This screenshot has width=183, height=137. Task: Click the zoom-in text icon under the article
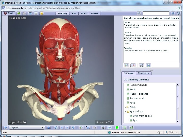click(x=126, y=65)
